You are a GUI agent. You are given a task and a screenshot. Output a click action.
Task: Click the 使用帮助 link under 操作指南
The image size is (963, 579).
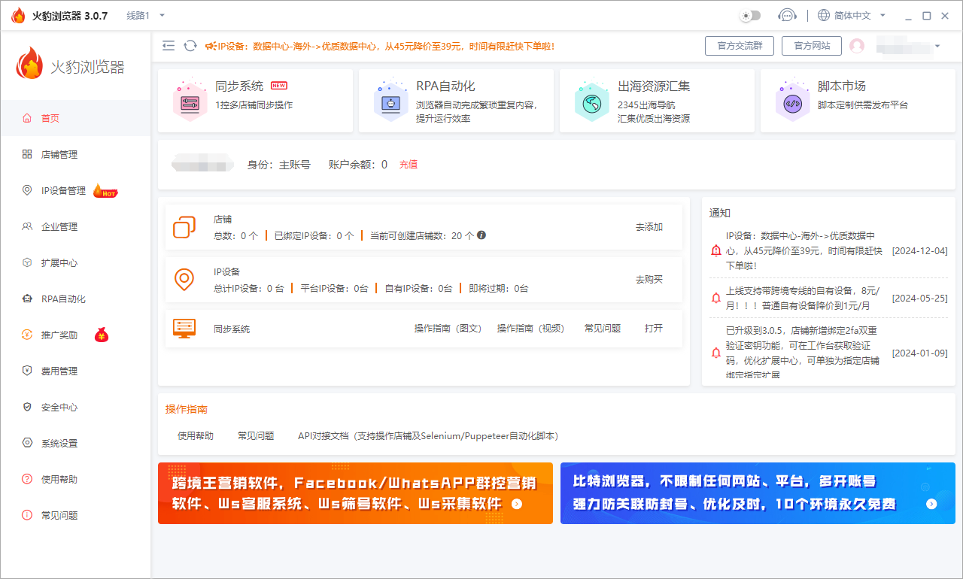196,436
